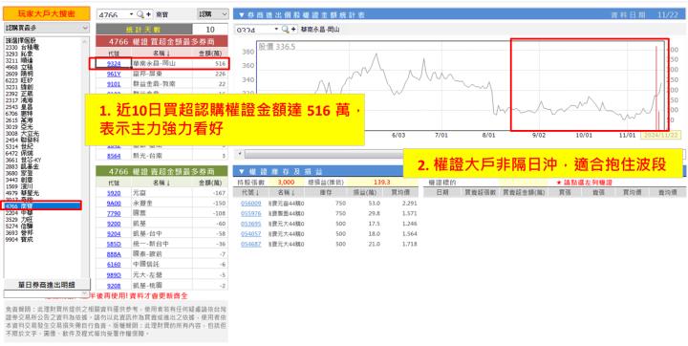
Task: Open warrant link 054687
Action: click(251, 244)
